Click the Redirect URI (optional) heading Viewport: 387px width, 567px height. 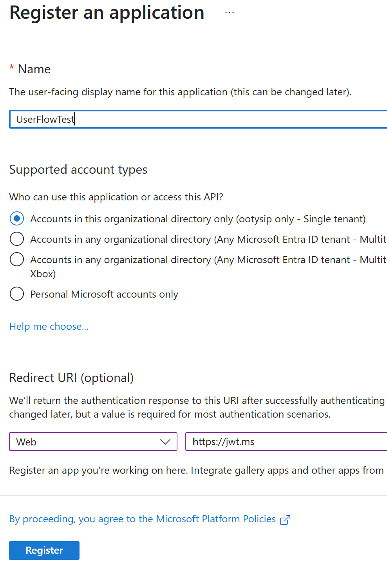click(x=72, y=378)
